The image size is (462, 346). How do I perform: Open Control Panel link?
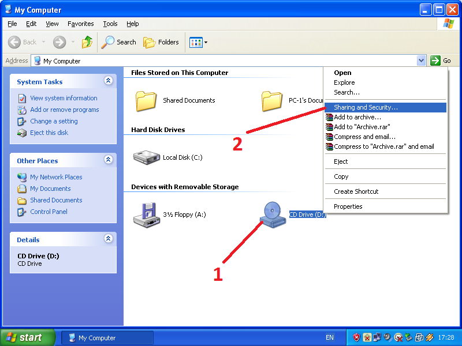(49, 212)
